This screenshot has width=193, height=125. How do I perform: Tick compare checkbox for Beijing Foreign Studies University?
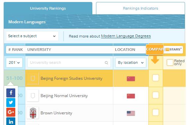coord(155,78)
